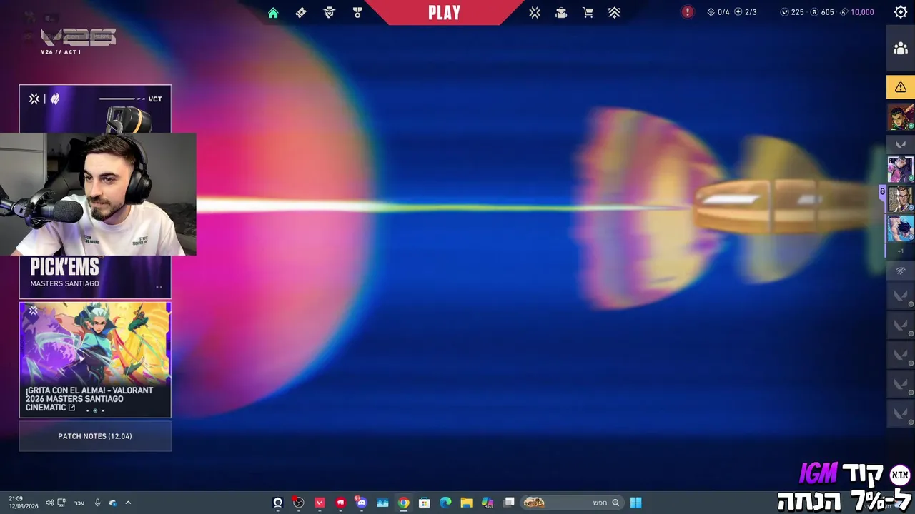This screenshot has height=514, width=915.
Task: Select the third news carousel dot
Action: point(102,410)
